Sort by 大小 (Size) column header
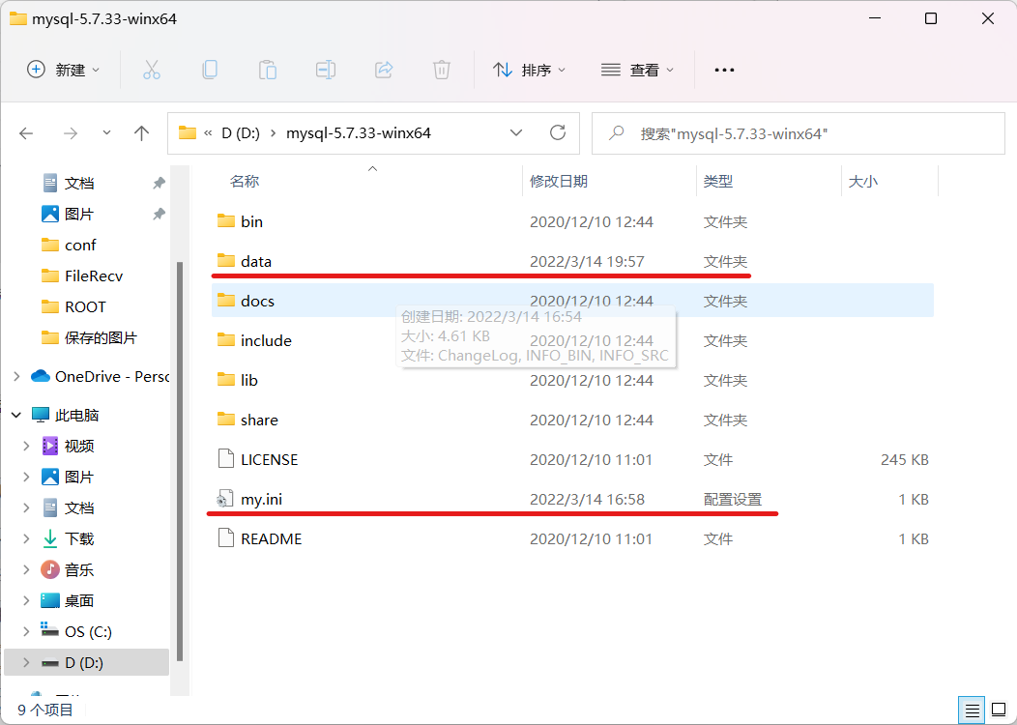The width and height of the screenshot is (1017, 725). pyautogui.click(x=863, y=182)
